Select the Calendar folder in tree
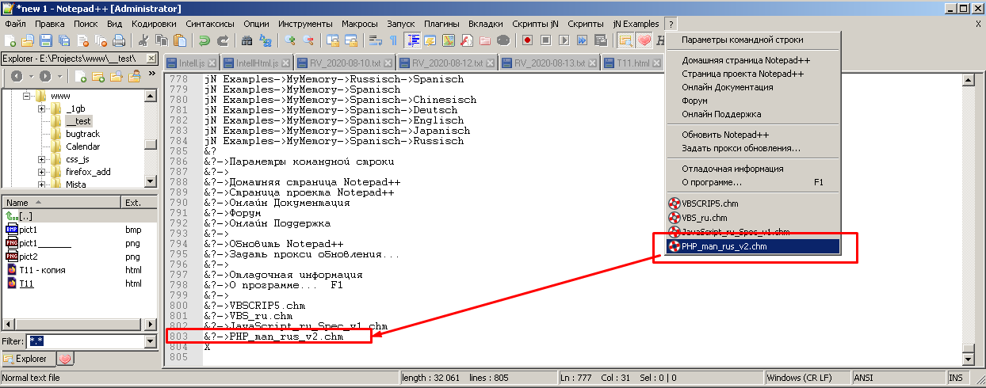 (x=82, y=146)
